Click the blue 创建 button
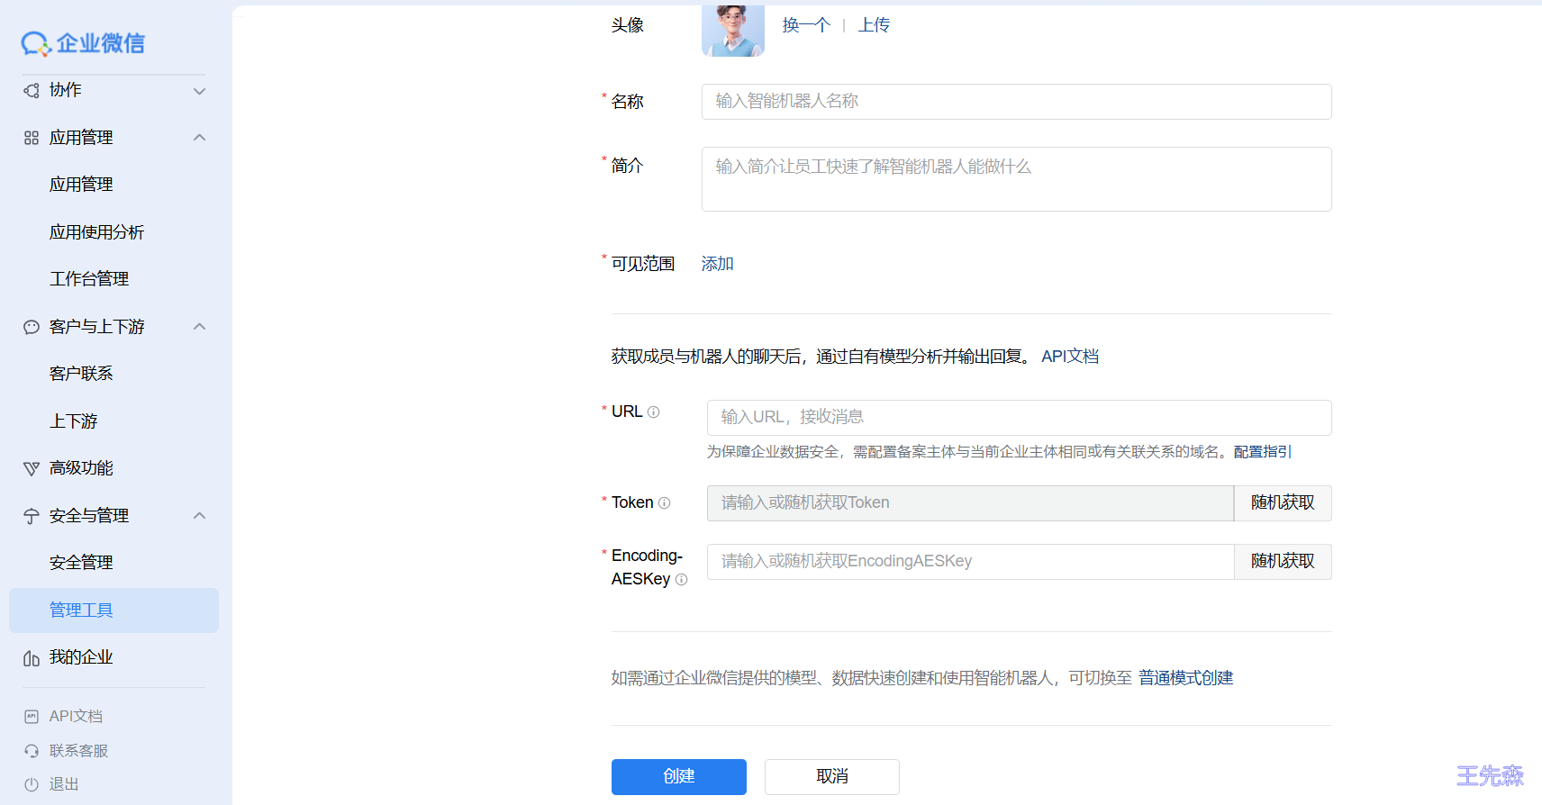The image size is (1542, 805). [678, 776]
